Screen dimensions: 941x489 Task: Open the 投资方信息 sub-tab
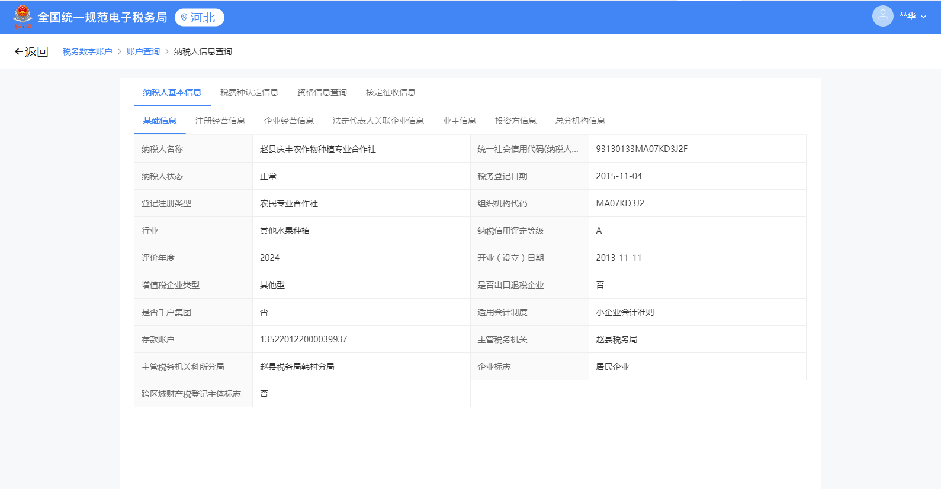pyautogui.click(x=515, y=121)
